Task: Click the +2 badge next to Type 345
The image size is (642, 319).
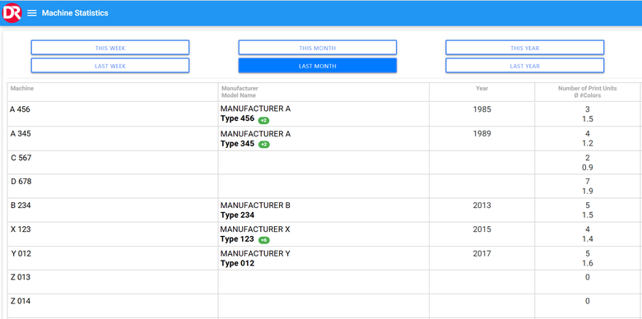Action: coord(263,145)
